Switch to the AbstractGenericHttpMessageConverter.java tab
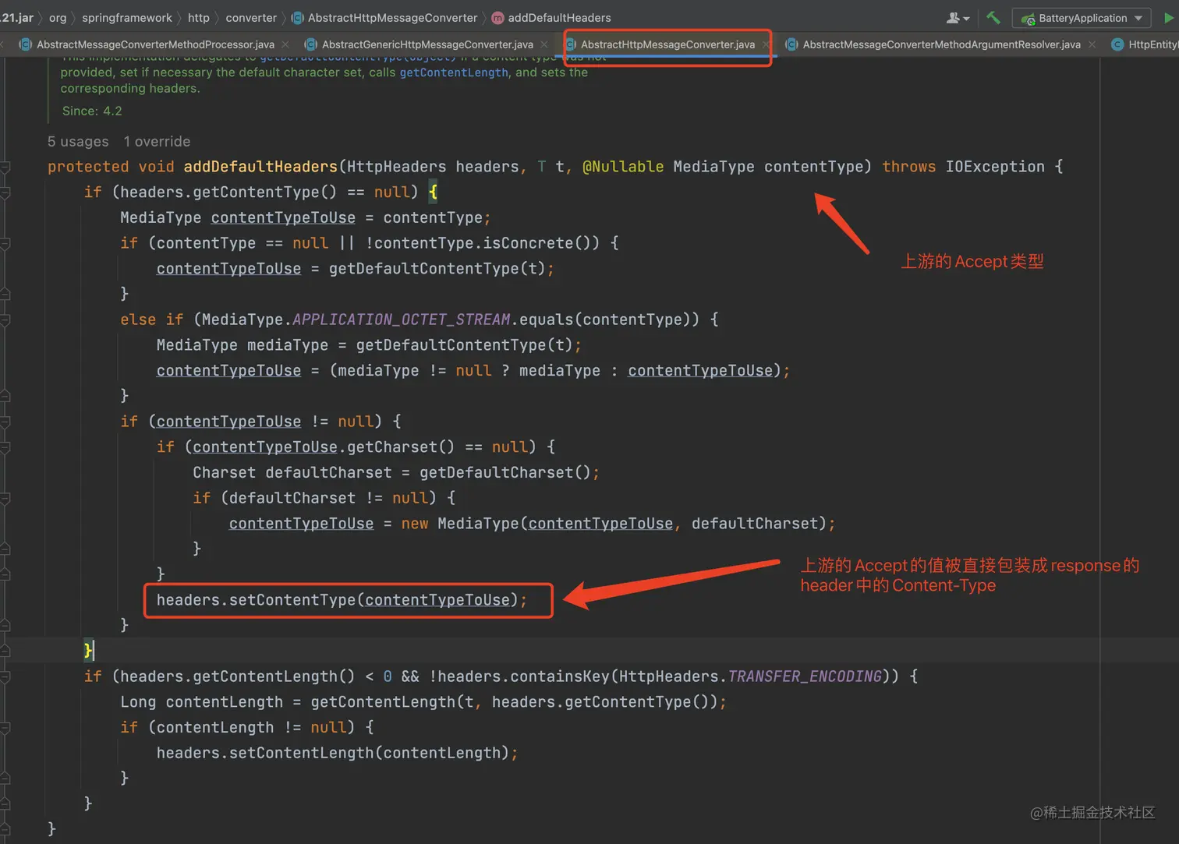 click(x=427, y=44)
